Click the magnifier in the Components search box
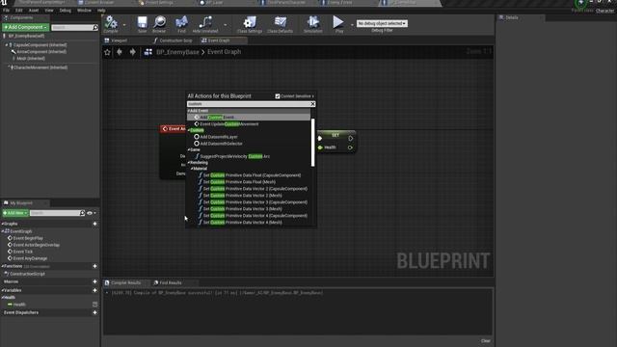 [95, 28]
